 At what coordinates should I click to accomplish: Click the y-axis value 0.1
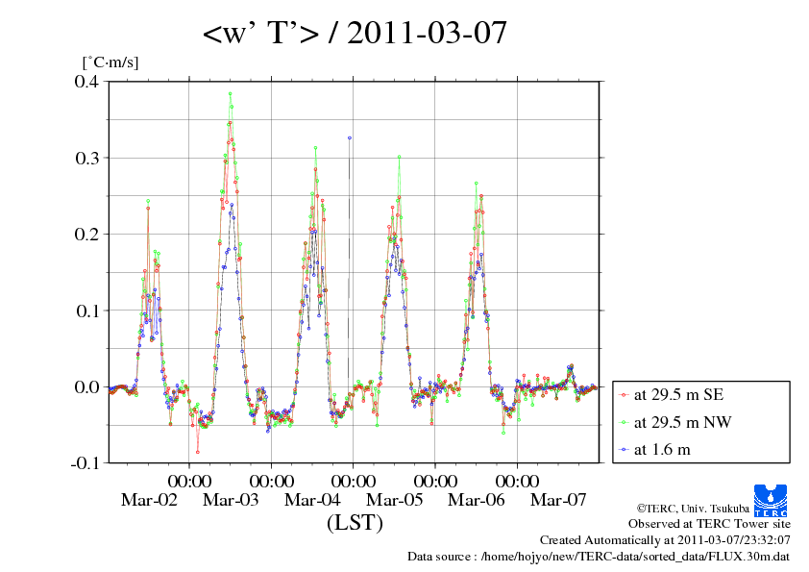pos(86,311)
